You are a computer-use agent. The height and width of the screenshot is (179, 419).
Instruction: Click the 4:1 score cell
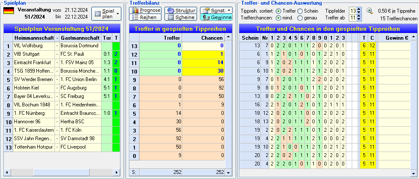[107, 79]
